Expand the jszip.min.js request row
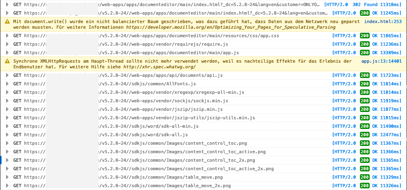The height and width of the screenshot is (190, 407). (x=7, y=109)
